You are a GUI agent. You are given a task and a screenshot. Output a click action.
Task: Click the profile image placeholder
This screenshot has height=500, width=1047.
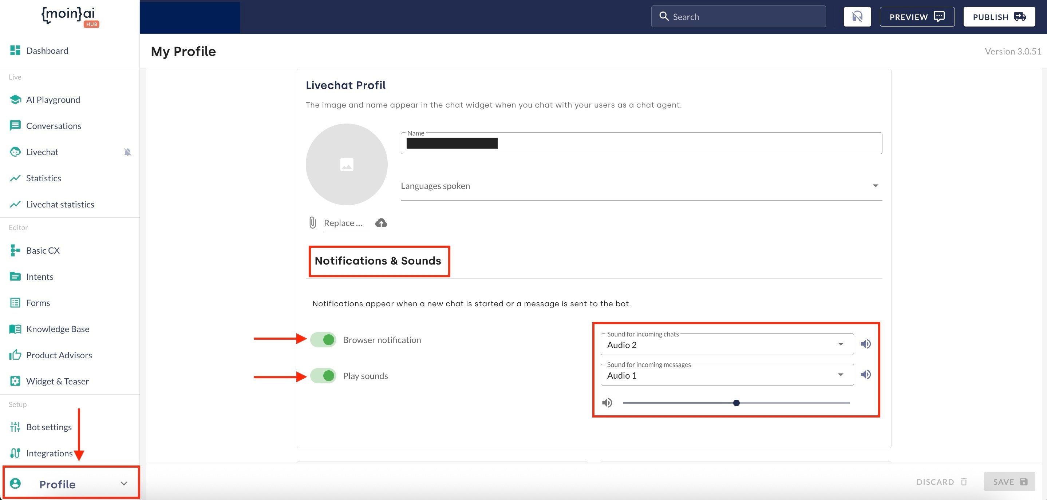click(346, 164)
